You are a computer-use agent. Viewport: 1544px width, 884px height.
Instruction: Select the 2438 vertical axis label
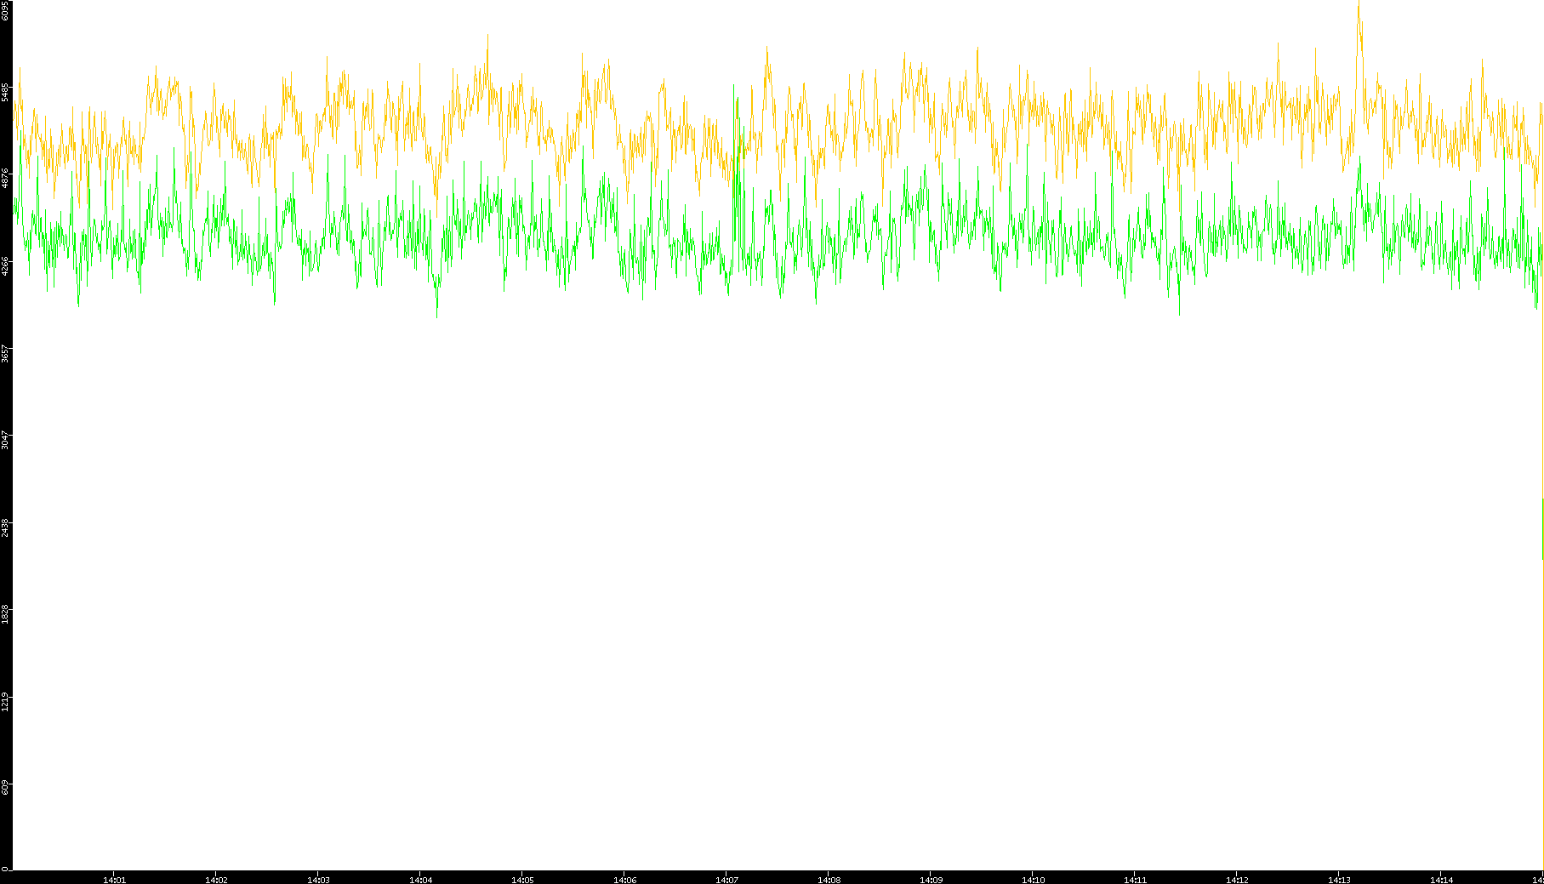pyautogui.click(x=5, y=528)
